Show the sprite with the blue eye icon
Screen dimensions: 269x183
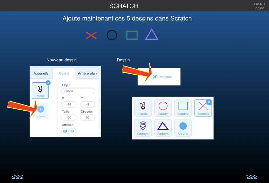tap(65, 131)
